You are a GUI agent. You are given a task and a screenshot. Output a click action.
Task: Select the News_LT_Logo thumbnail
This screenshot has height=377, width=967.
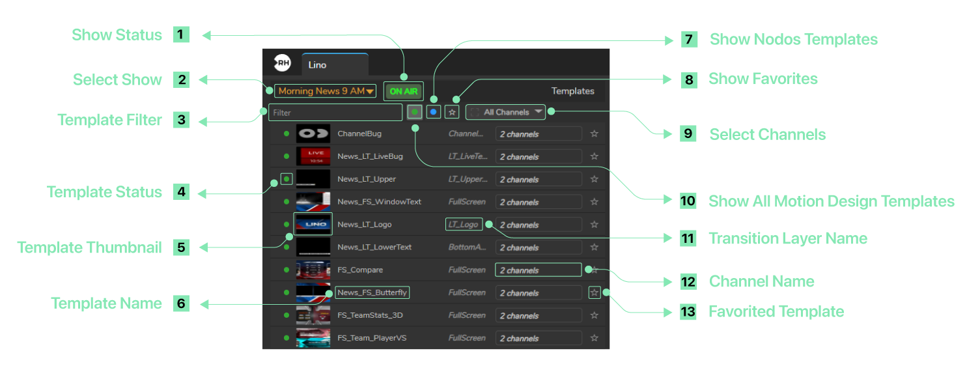313,224
